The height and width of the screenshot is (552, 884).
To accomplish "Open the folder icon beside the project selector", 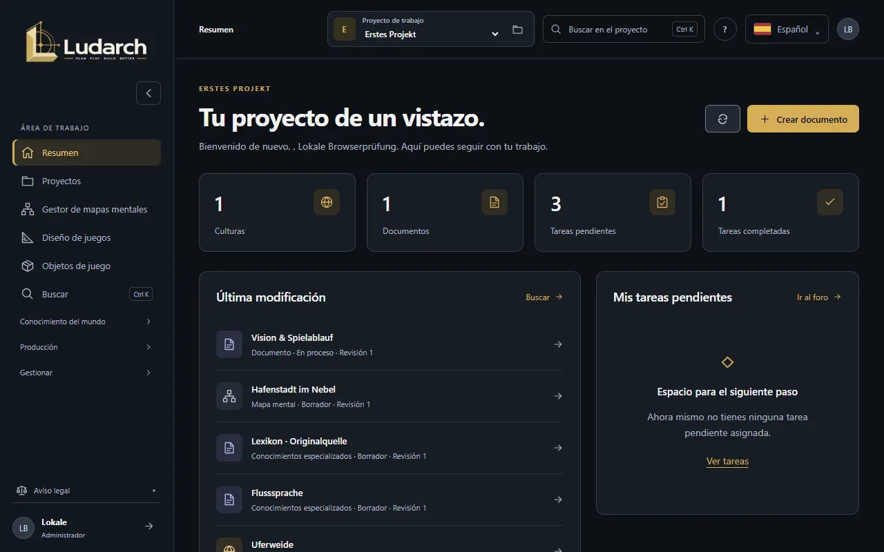I will click(x=517, y=30).
